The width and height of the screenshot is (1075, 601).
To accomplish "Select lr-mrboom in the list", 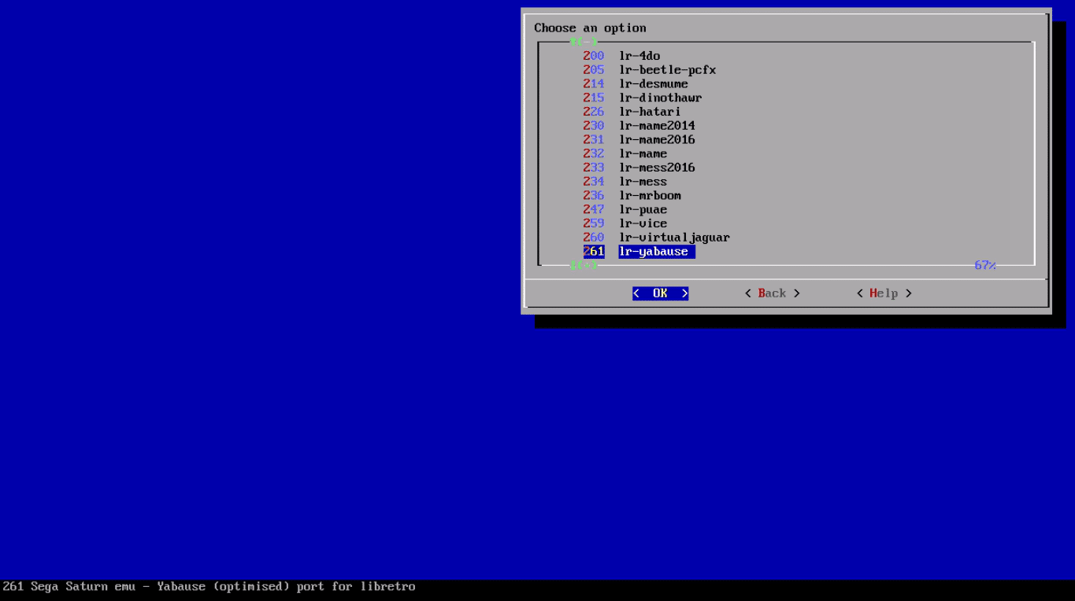I will pos(632,195).
